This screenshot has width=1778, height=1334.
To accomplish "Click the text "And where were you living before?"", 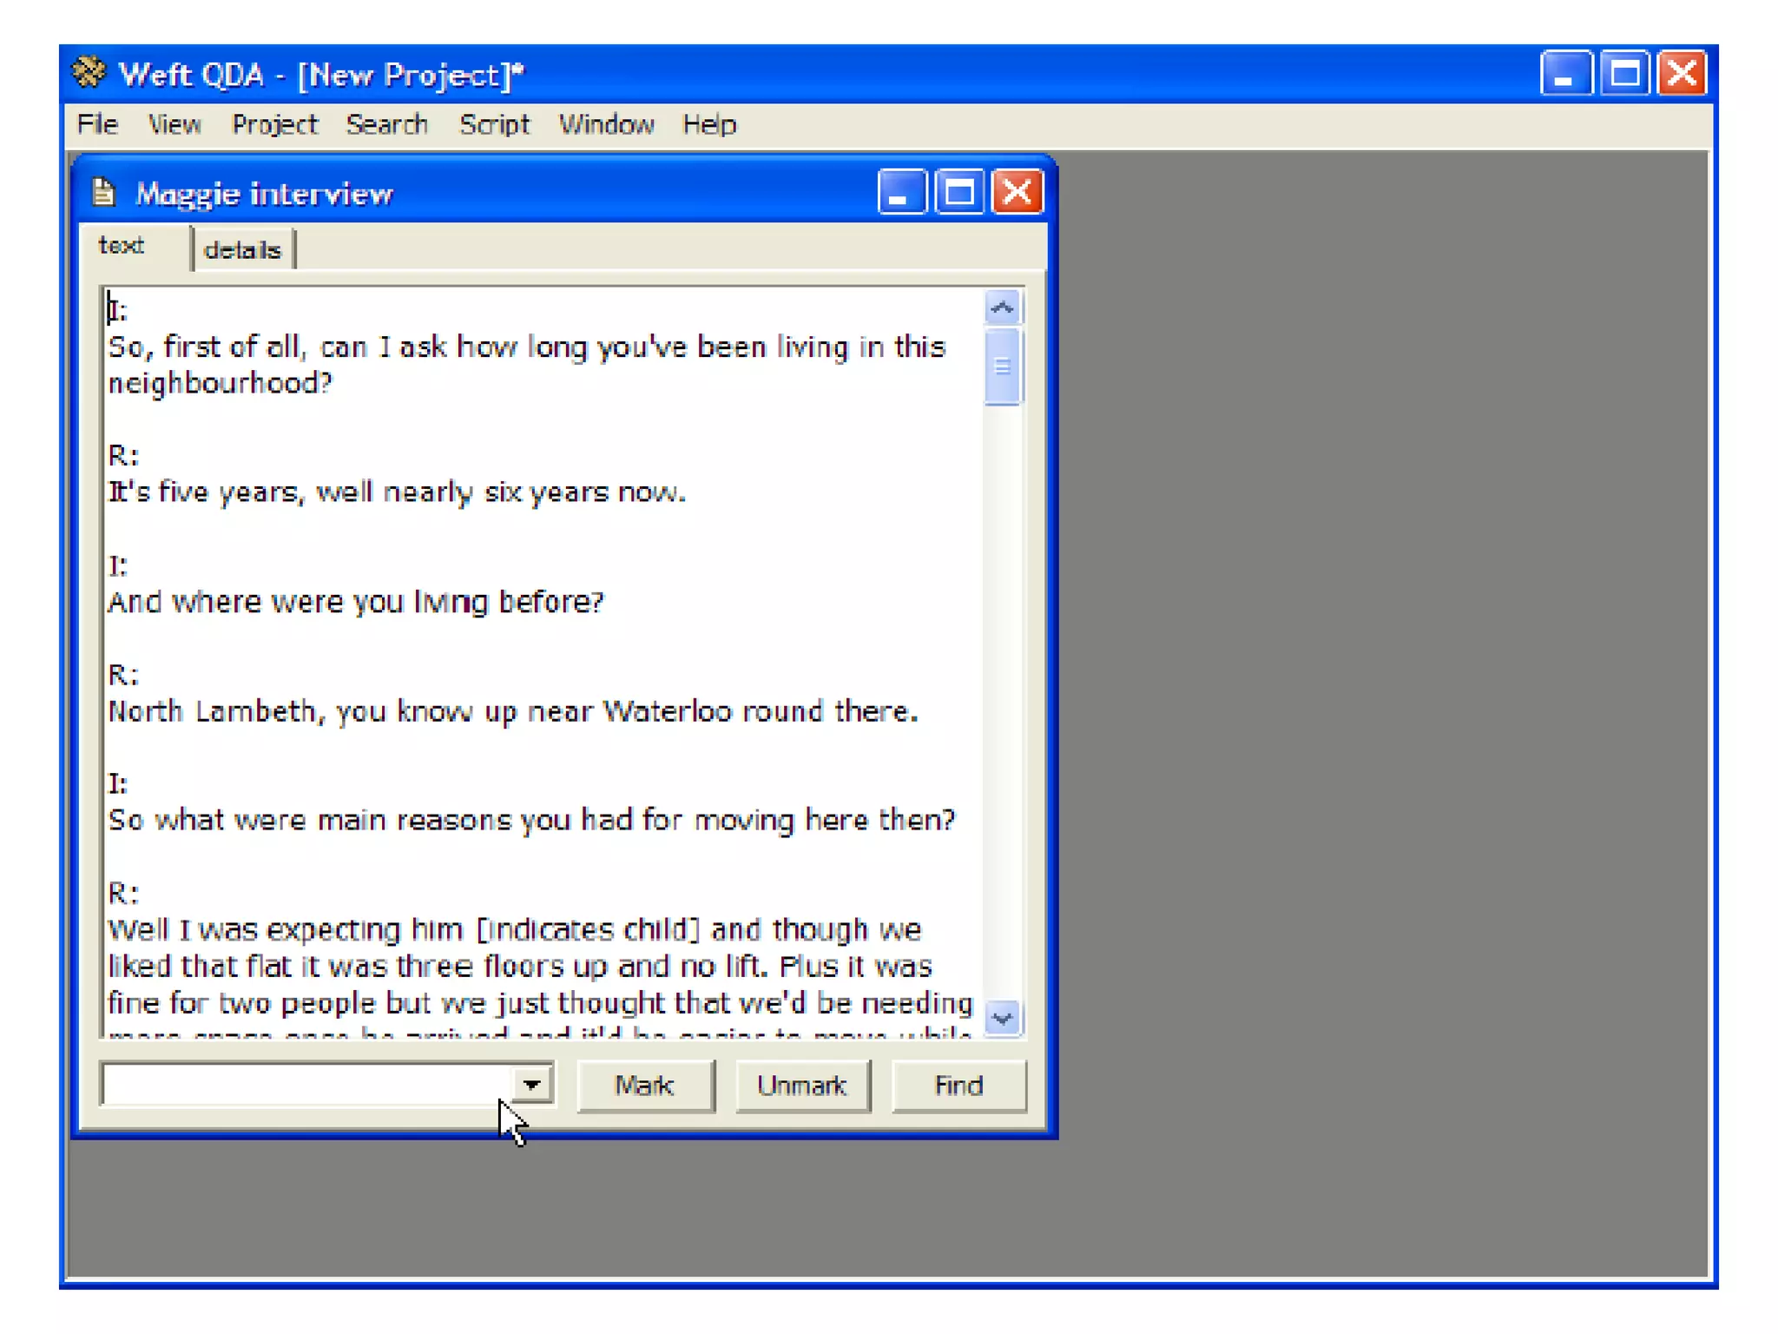I will point(355,602).
